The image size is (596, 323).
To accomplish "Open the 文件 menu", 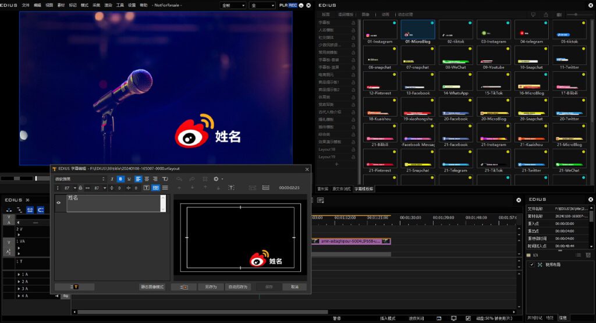I will click(x=26, y=5).
